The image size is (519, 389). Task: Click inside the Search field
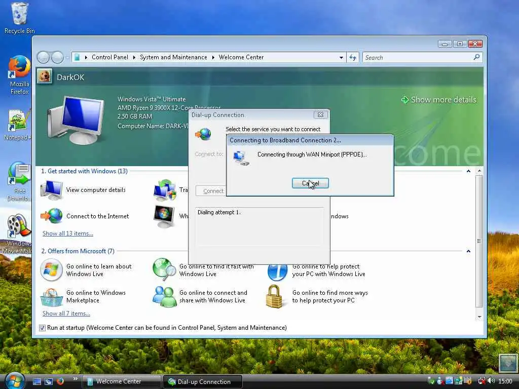point(417,58)
